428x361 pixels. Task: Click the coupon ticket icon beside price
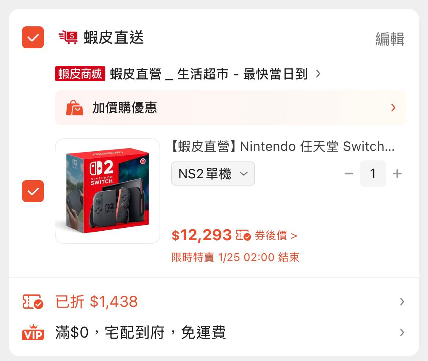[243, 235]
